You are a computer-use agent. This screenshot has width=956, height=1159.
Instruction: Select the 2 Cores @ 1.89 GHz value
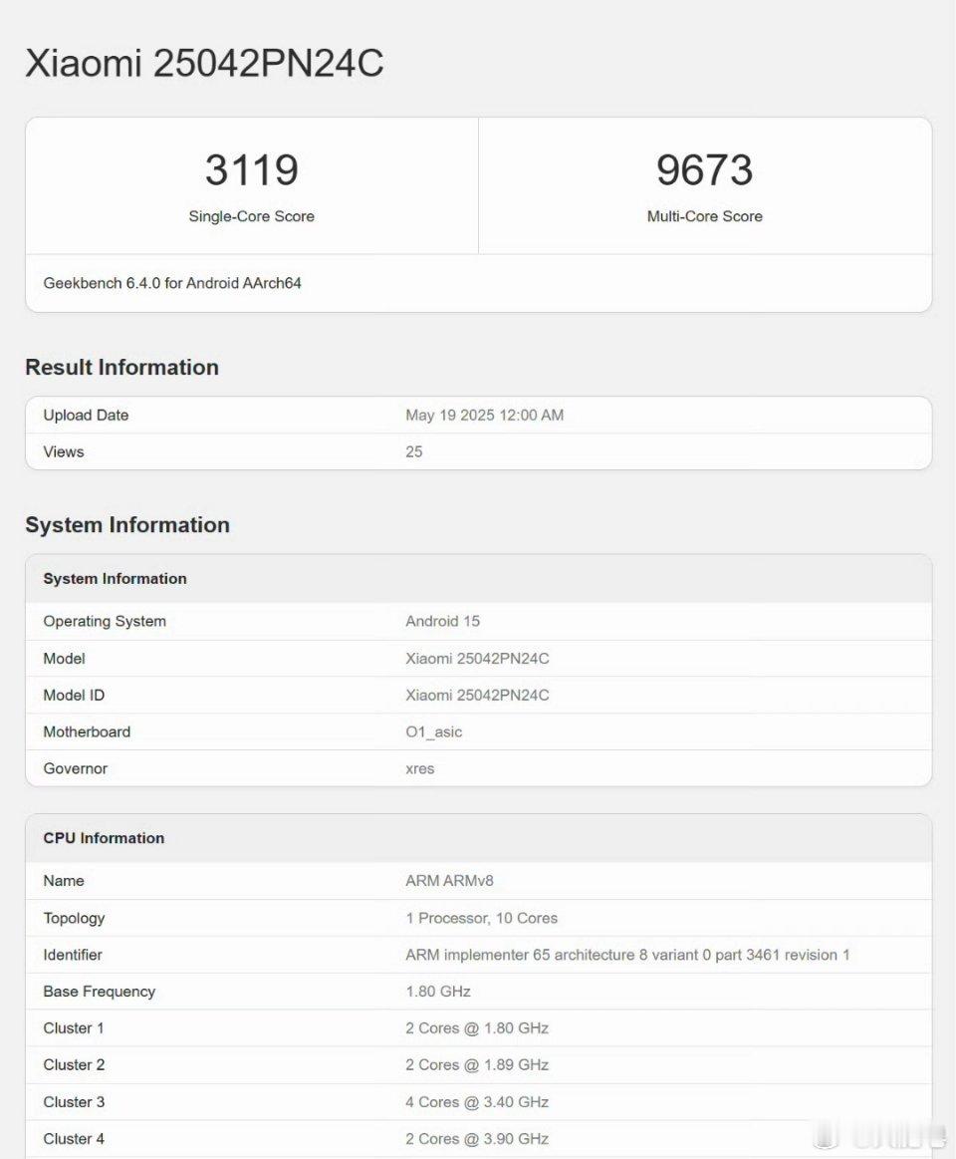click(477, 1066)
